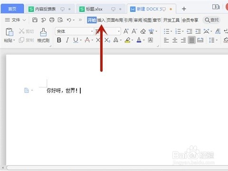Open the 插入 ribbon tab
The width and height of the screenshot is (228, 171).
(101, 20)
